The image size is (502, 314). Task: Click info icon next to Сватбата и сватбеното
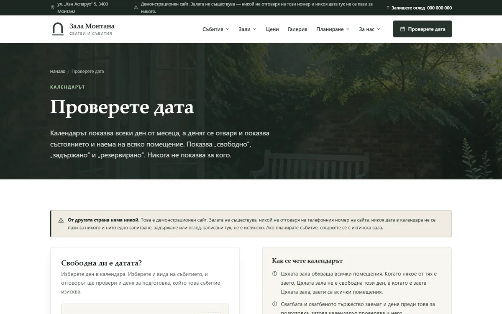coord(275,304)
